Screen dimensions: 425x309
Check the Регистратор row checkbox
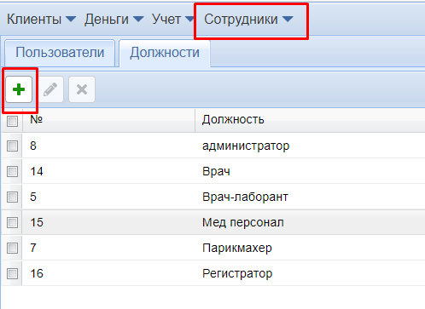coord(12,273)
